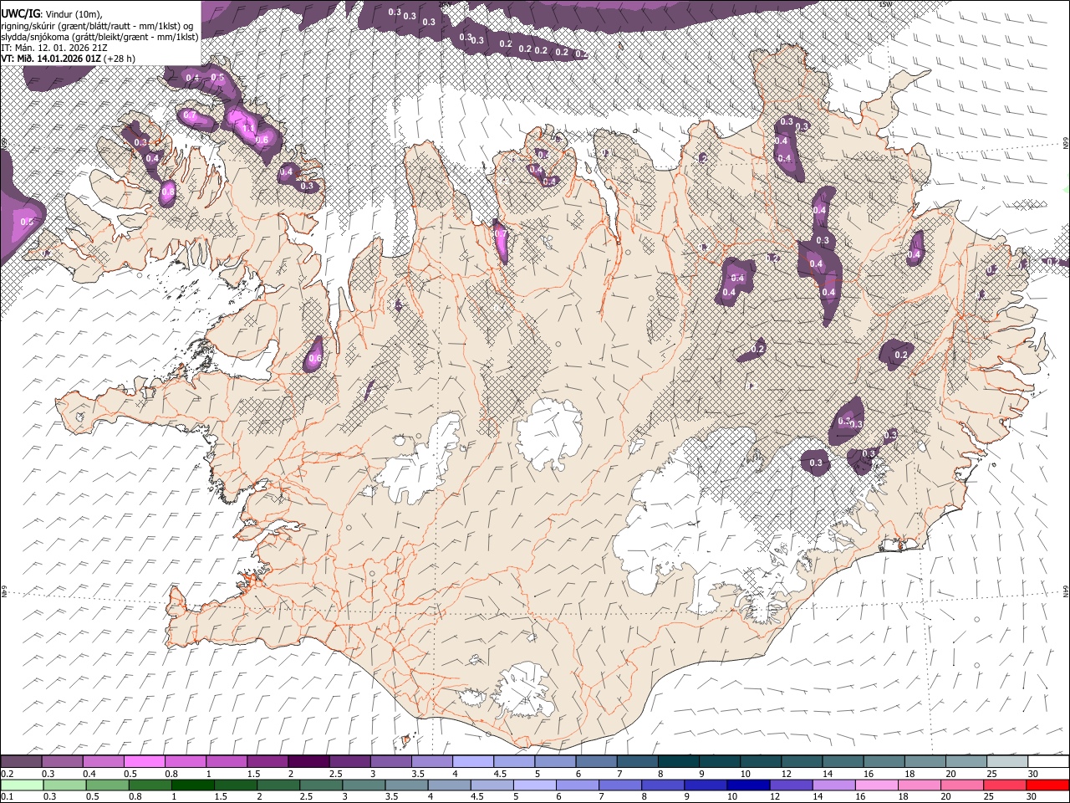Pick the 0.3–0.5 lower-row green swatch
The image size is (1070, 803).
tap(64, 785)
